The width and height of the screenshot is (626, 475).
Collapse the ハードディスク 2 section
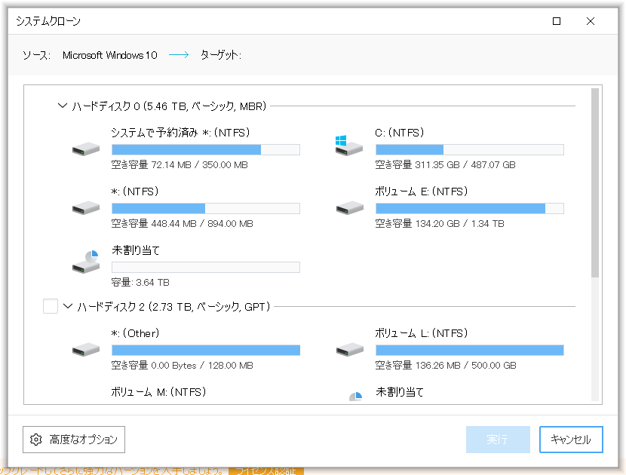click(69, 306)
